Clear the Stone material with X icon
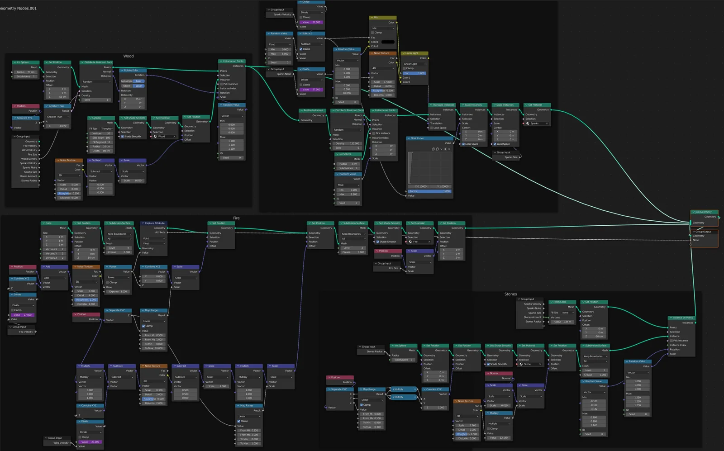 pyautogui.click(x=540, y=364)
